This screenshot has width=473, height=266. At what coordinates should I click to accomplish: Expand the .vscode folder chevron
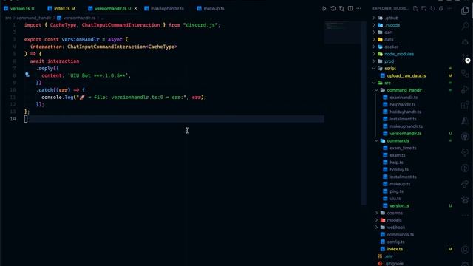(x=374, y=25)
